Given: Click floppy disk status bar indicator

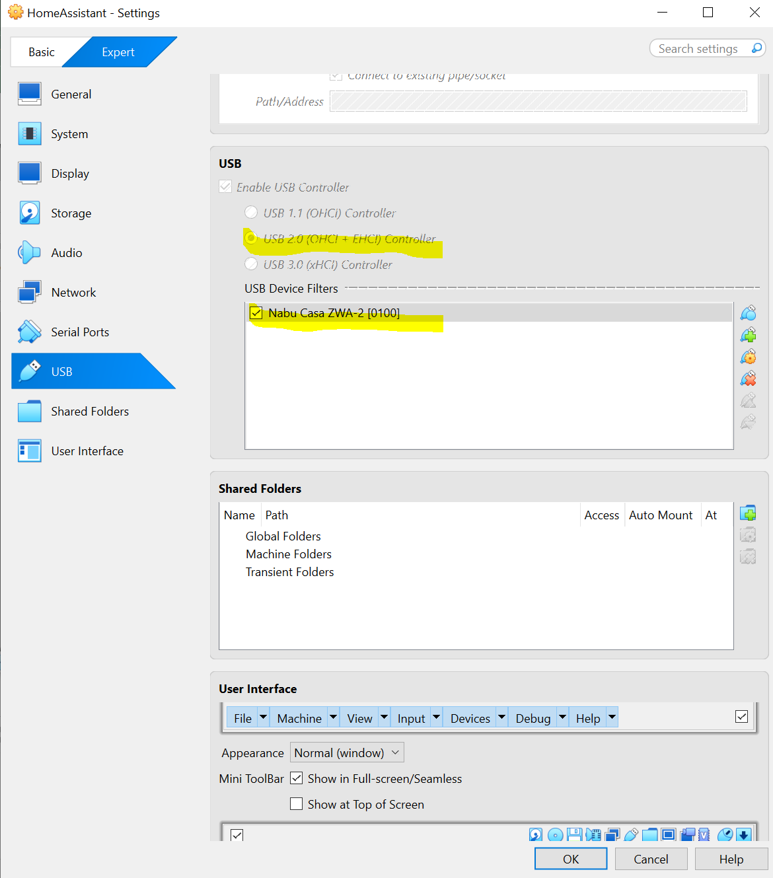Looking at the screenshot, I should (574, 835).
